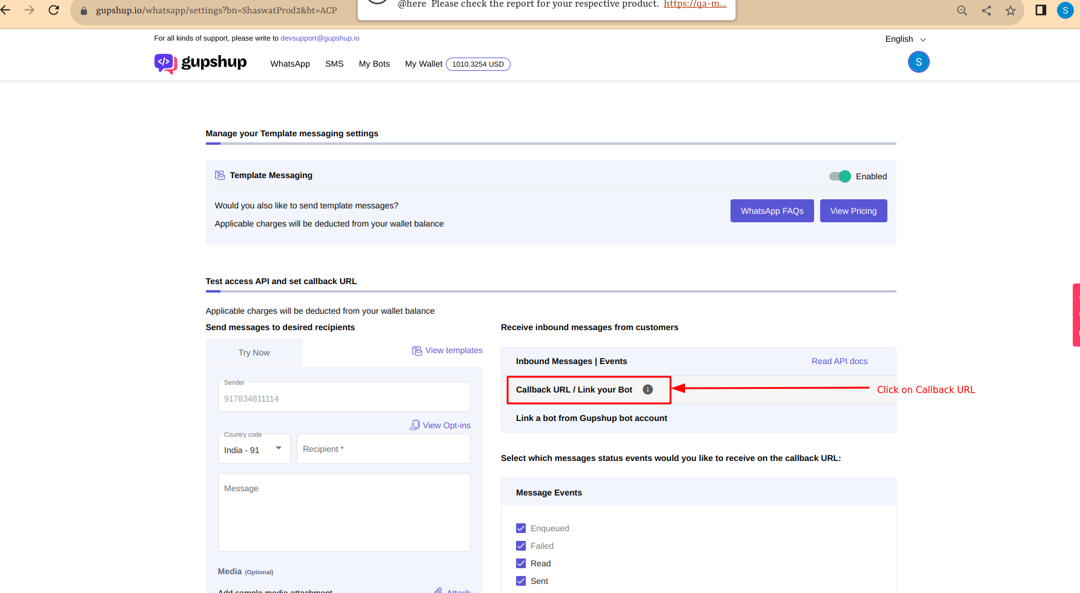Click the browser reload icon

54,10
